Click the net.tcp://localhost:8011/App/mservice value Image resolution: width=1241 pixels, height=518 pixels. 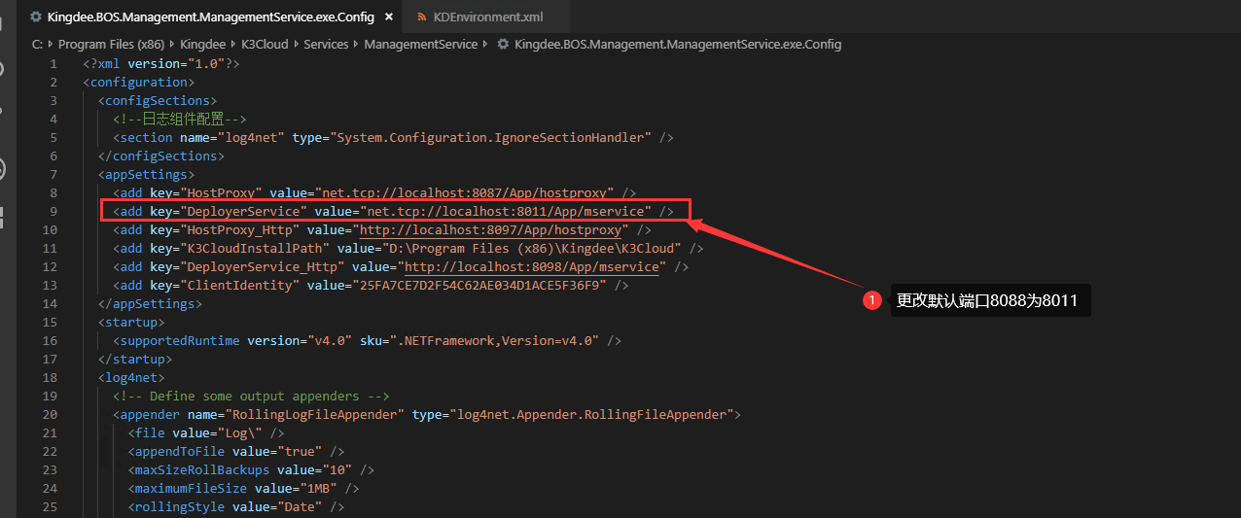click(506, 212)
